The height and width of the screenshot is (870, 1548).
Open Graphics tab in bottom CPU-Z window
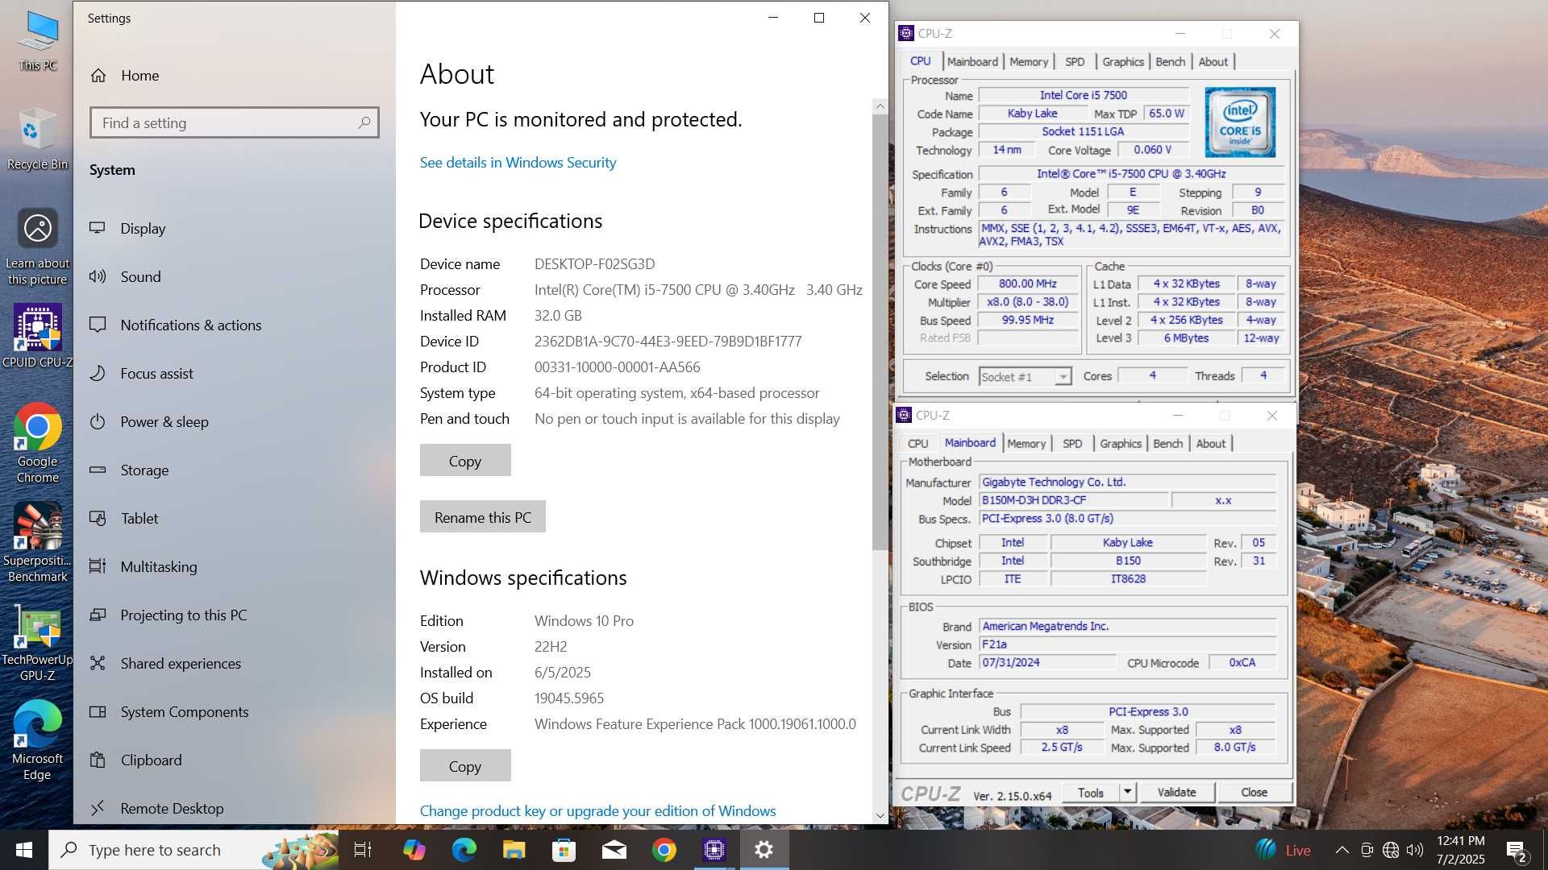tap(1121, 444)
